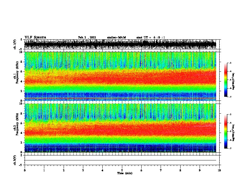This screenshot has height=191, width=247.
Task: Click time axis tick label "5"
Action: tap(122, 170)
